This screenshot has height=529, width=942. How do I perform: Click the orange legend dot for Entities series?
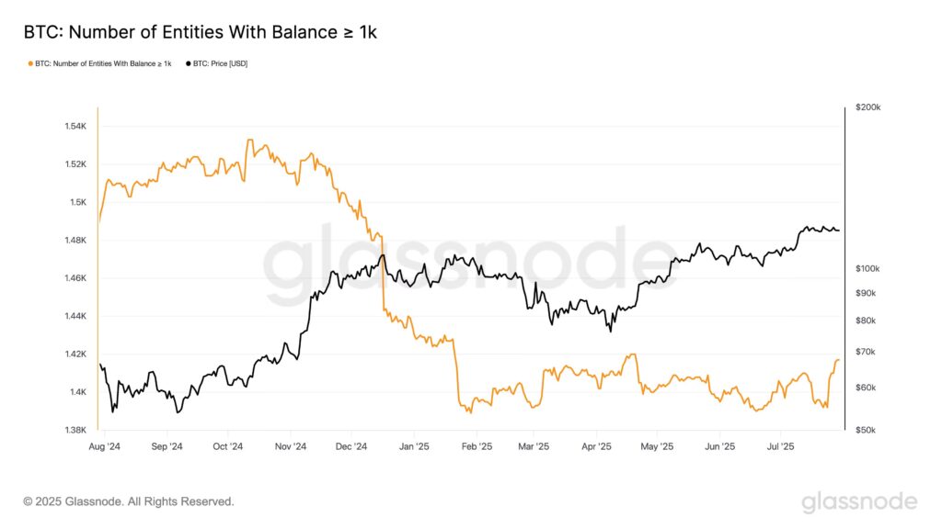tap(31, 63)
